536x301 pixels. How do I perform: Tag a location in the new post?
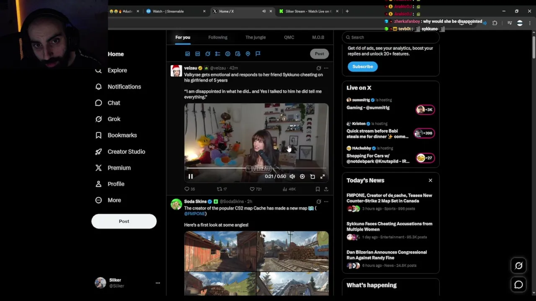coord(248,54)
